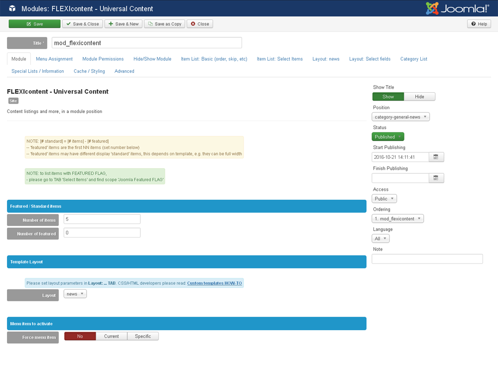498x369 pixels.
Task: Click the Featured / Standard items section header
Action: 187,206
